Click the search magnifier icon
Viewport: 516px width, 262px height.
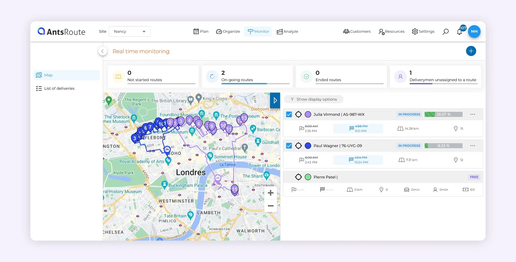(445, 31)
